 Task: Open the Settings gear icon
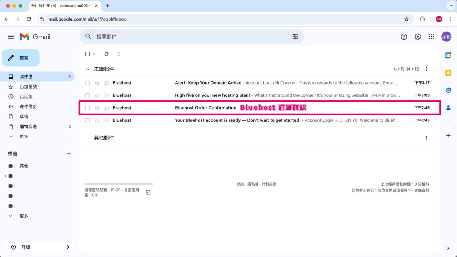click(417, 36)
